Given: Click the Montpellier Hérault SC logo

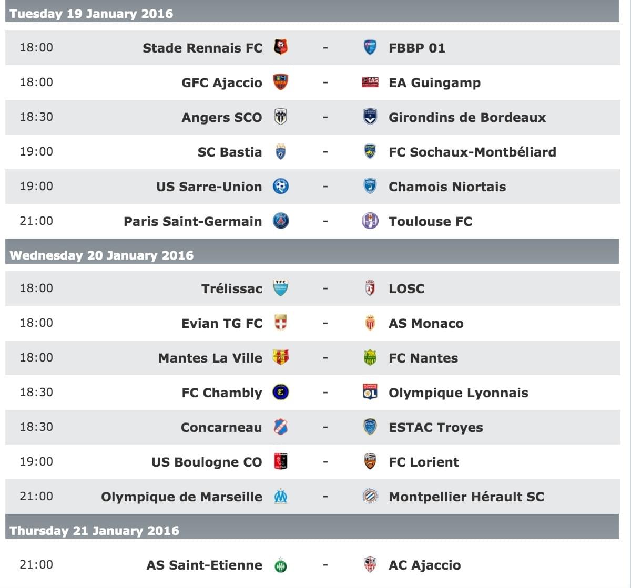Looking at the screenshot, I should [x=370, y=496].
